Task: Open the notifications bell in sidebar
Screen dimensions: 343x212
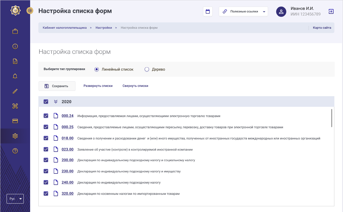Action: pyautogui.click(x=15, y=76)
